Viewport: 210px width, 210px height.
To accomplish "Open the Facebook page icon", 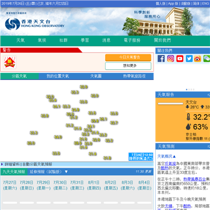I will [161, 58].
